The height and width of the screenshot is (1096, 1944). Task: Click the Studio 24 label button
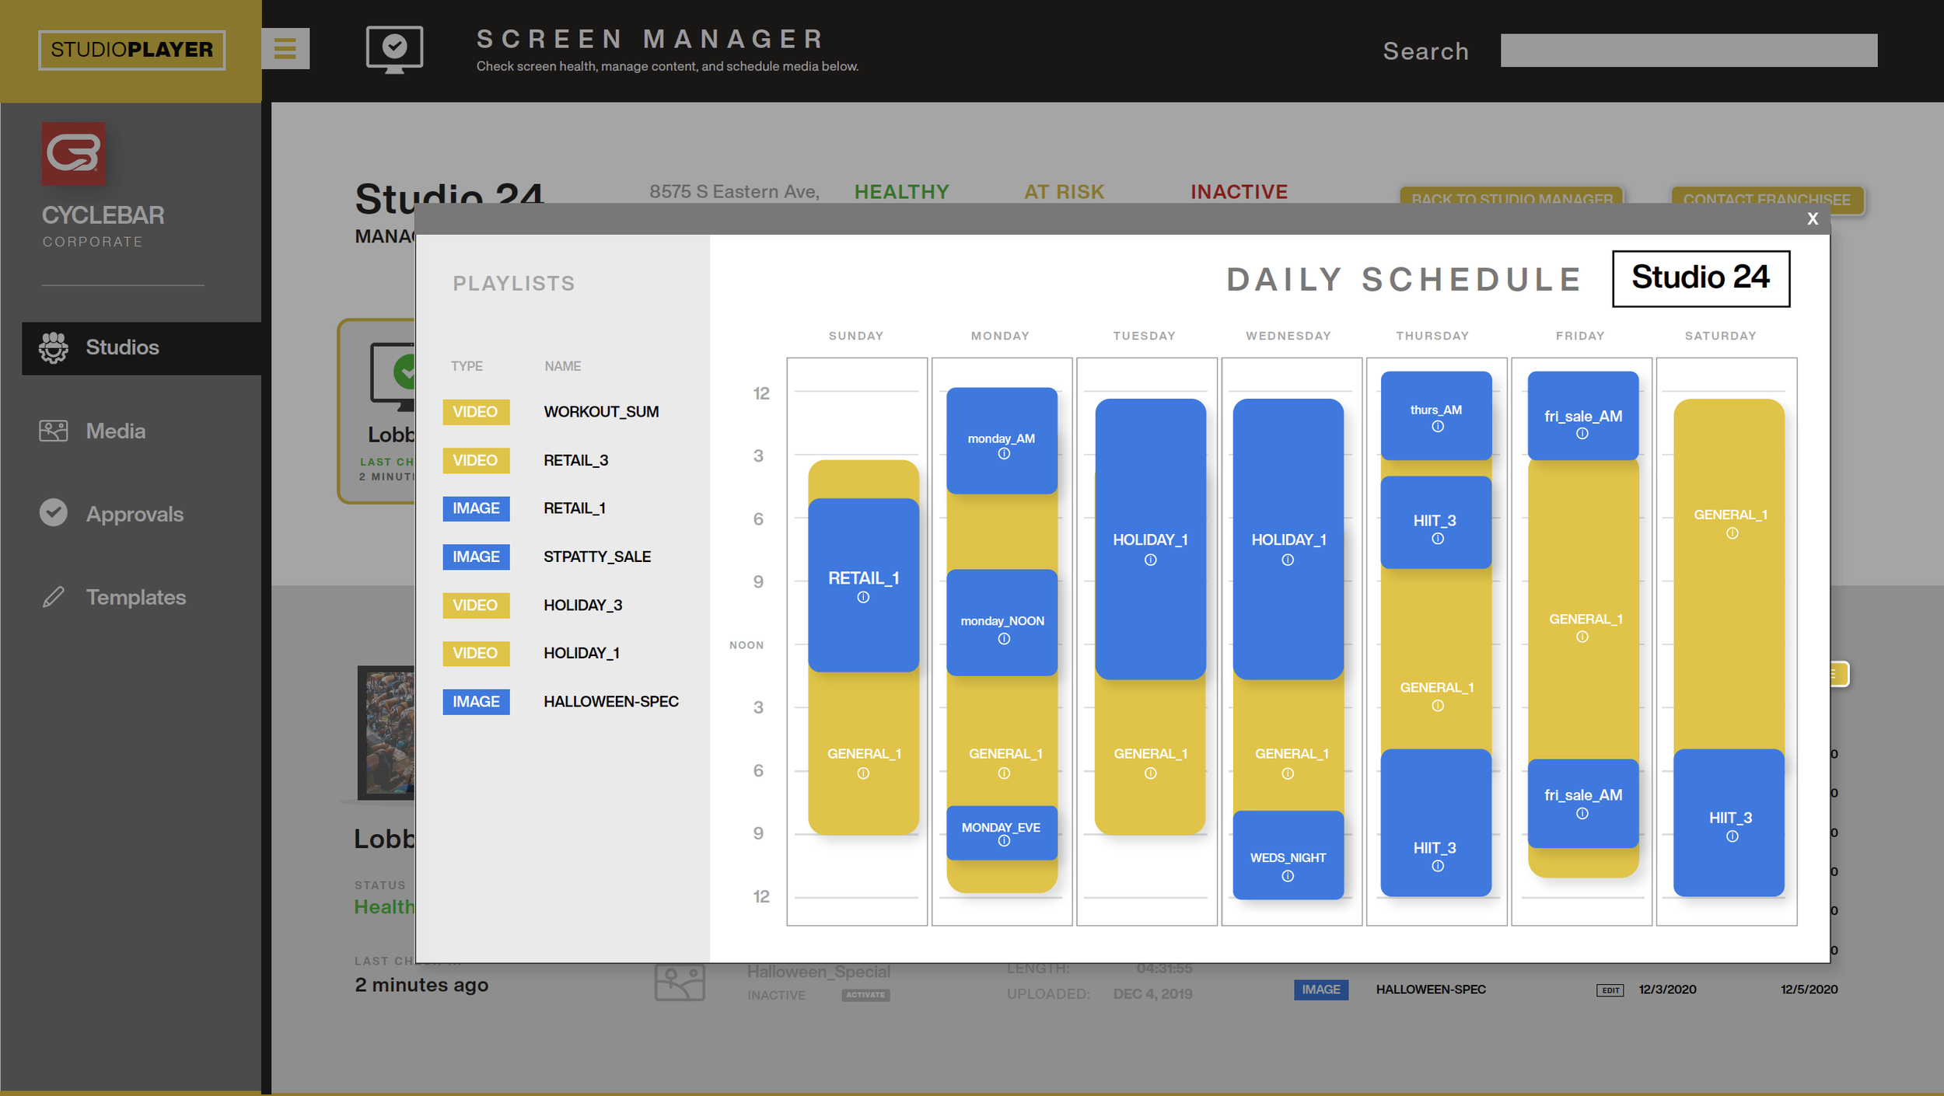point(1700,278)
